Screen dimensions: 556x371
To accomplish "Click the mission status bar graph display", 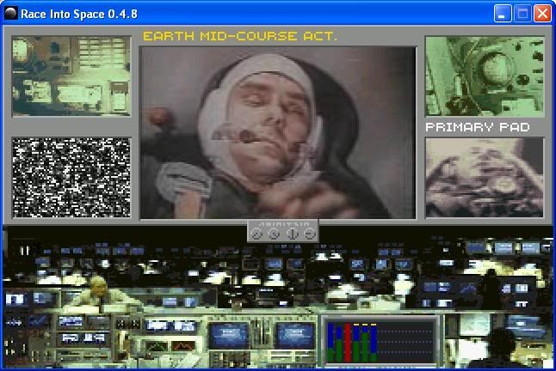I will (x=380, y=341).
